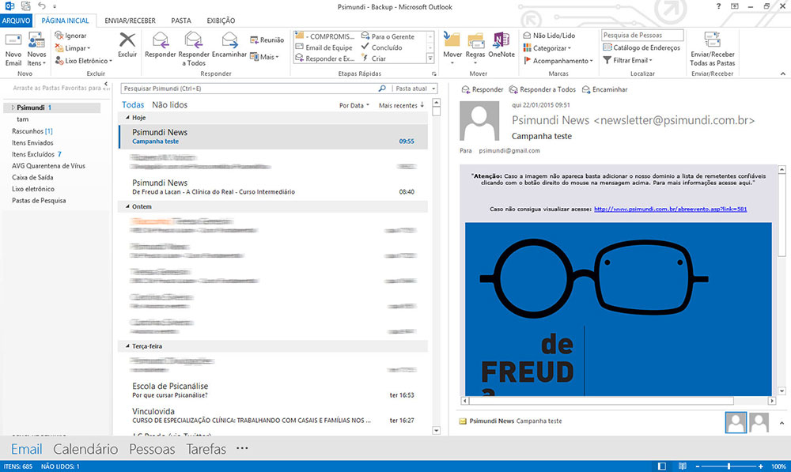Show only Não lidos messages

tap(169, 104)
